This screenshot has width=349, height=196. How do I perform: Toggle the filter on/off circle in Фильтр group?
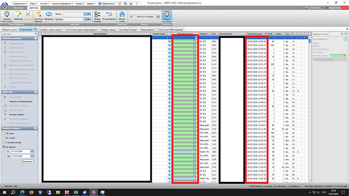coord(131,17)
